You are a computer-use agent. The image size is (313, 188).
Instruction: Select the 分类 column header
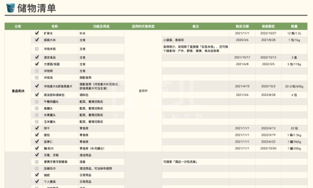(18, 26)
